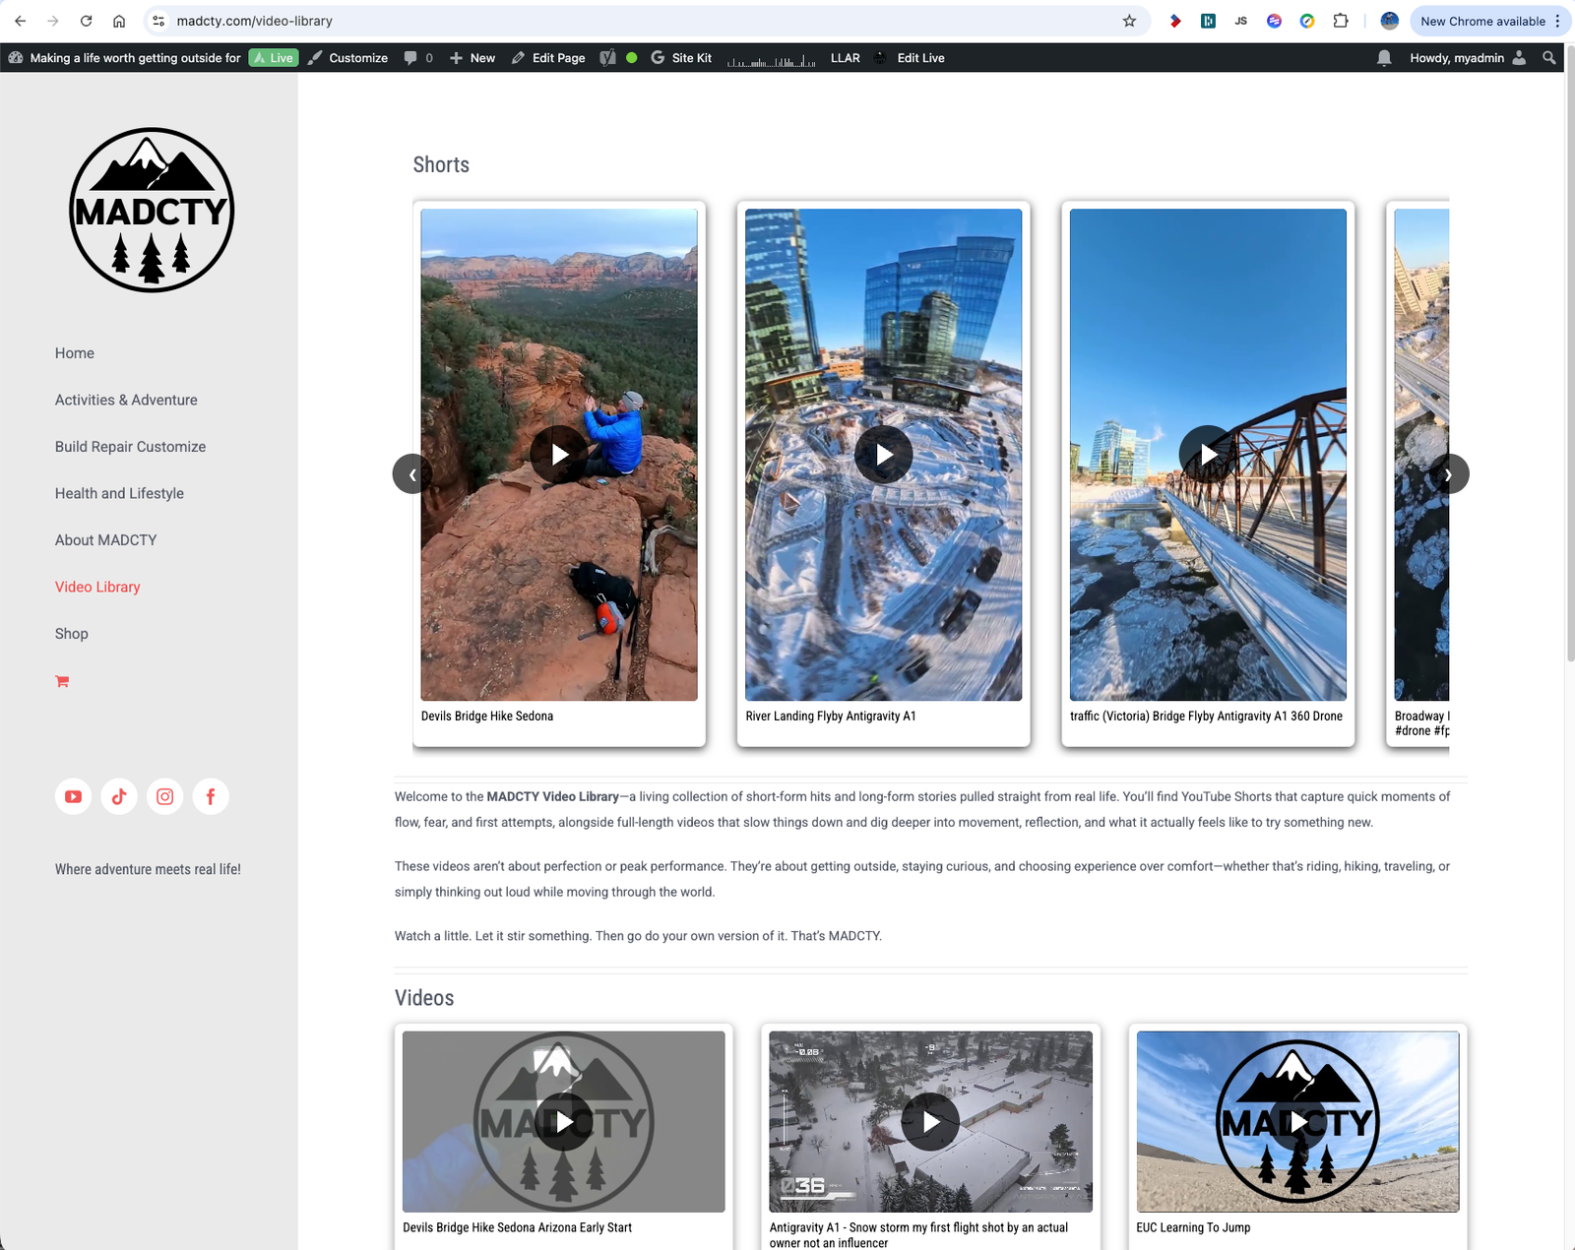Open WordPress admin search magnifier

[1549, 58]
